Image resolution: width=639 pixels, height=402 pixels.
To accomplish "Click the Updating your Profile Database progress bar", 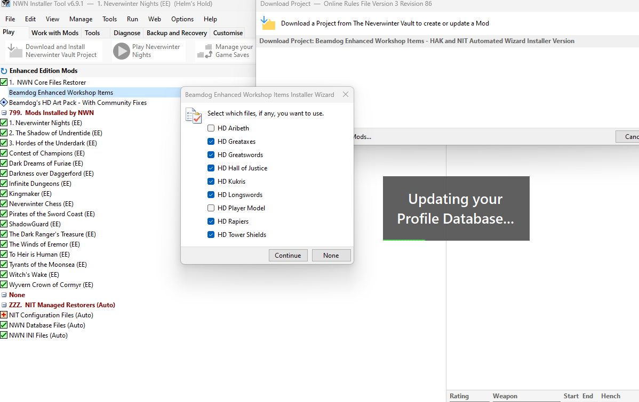I will pos(456,240).
